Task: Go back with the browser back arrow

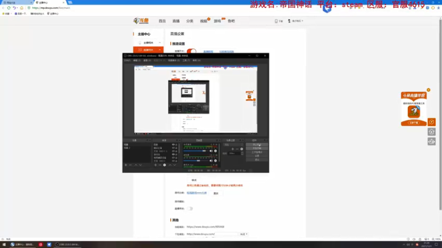Action: pos(3,8)
